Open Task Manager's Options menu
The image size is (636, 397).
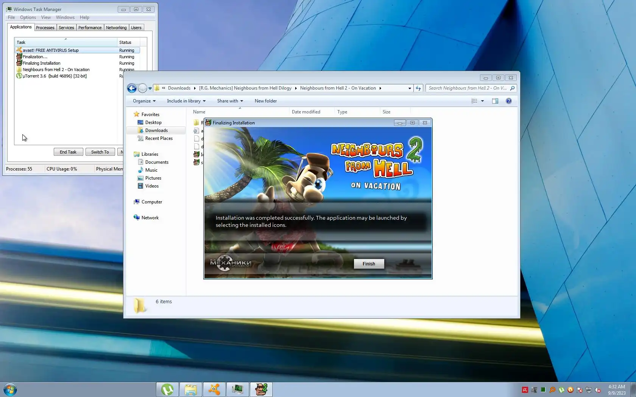tap(28, 17)
